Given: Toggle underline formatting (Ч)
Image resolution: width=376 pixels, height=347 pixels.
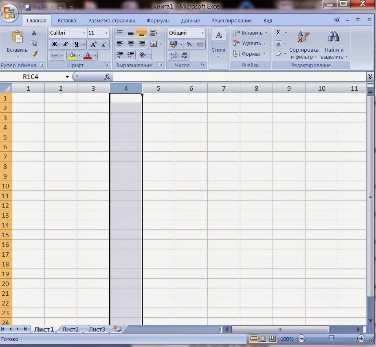Looking at the screenshot, I should pos(76,44).
